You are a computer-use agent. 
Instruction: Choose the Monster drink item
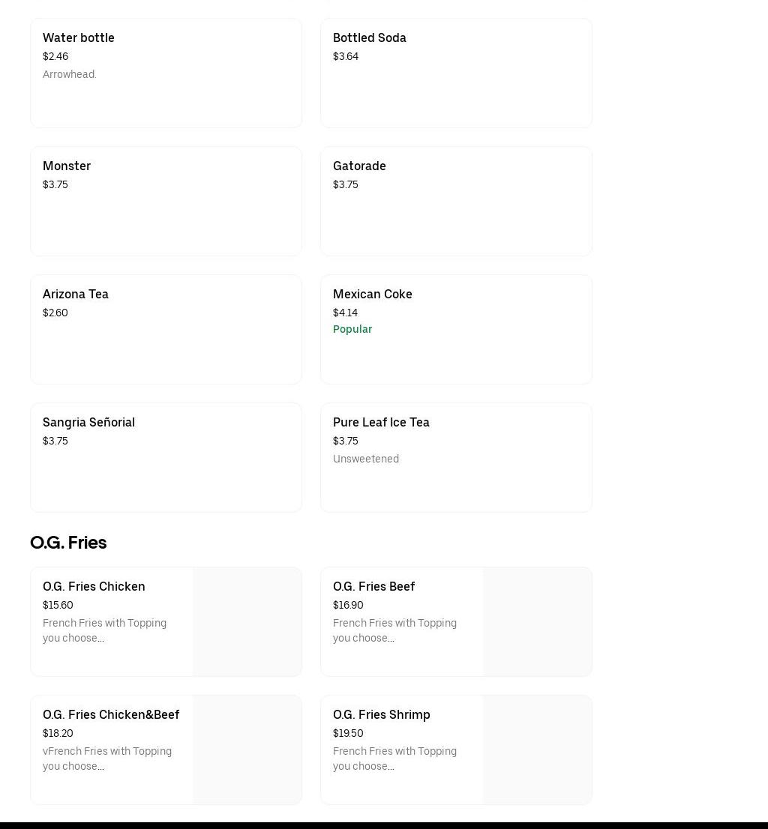(166, 201)
